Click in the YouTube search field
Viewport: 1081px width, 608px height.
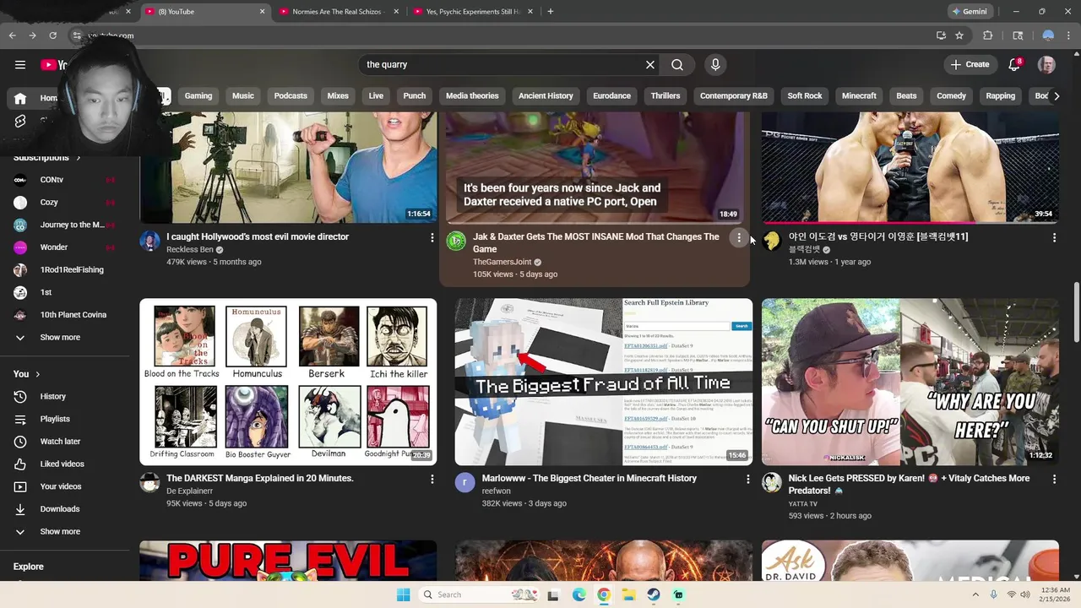(x=502, y=64)
